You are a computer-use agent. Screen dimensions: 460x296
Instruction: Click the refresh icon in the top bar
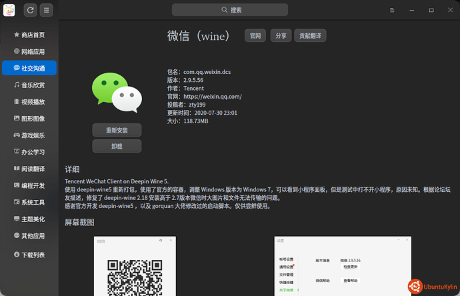30,10
